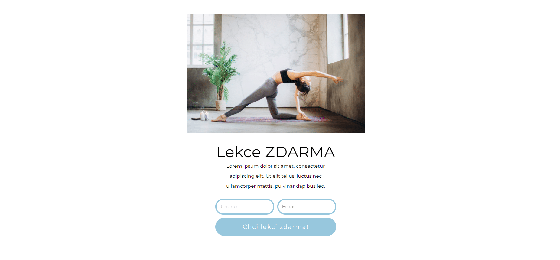Click the Jméno input field
560x260 pixels.
pyautogui.click(x=245, y=206)
